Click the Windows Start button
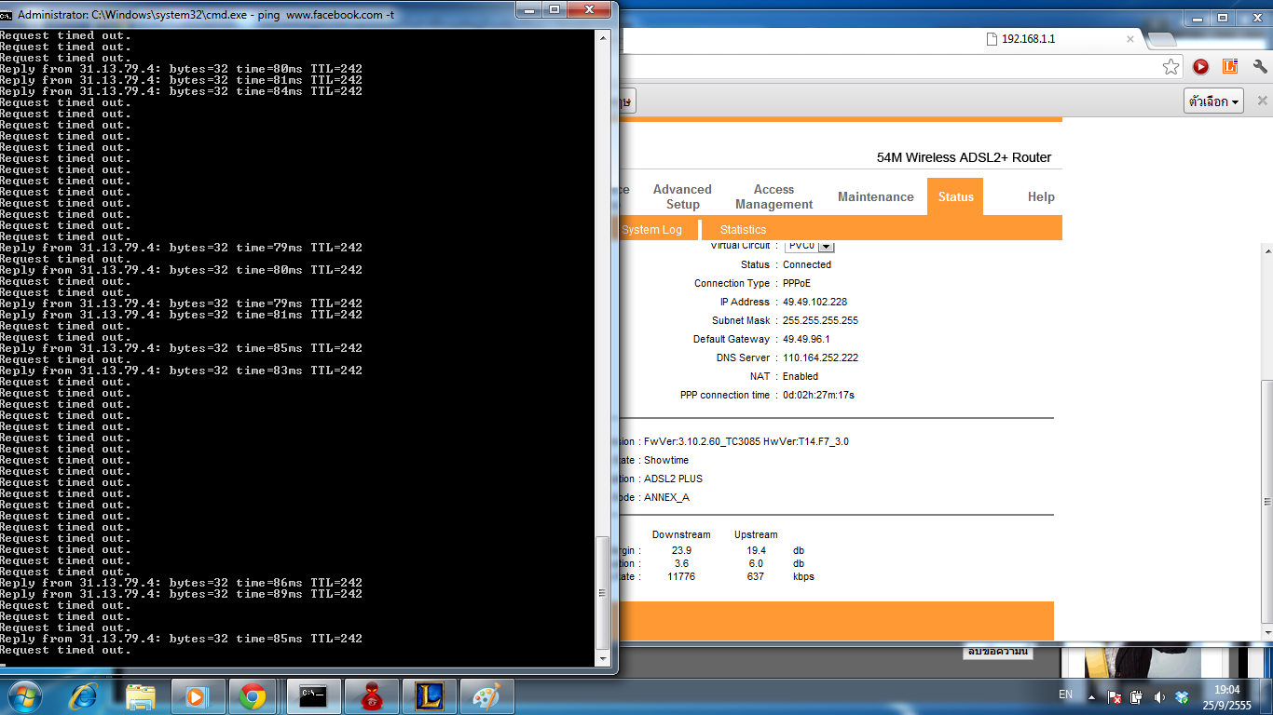The height and width of the screenshot is (715, 1273). click(x=23, y=695)
